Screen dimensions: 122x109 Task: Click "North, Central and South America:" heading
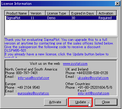tap(31, 69)
